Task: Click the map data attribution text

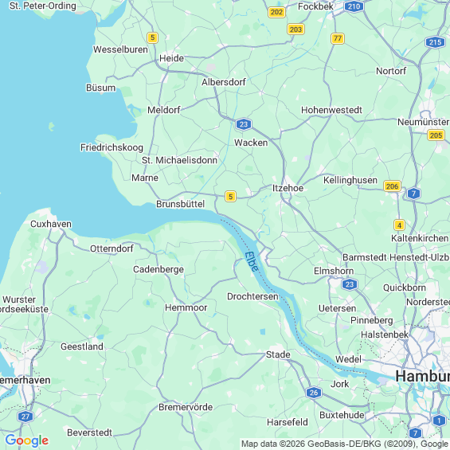Action: click(x=345, y=444)
